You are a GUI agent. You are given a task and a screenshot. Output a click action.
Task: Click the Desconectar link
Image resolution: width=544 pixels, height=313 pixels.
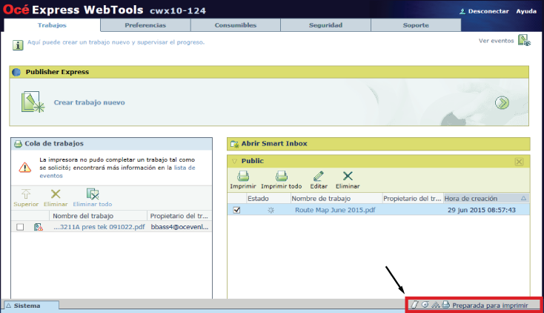tap(488, 11)
